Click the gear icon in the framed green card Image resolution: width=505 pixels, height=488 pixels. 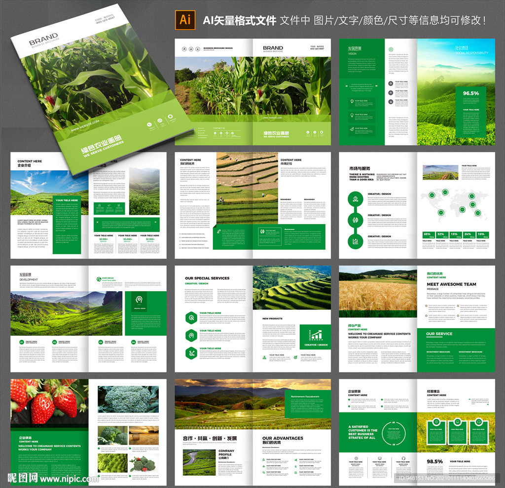[436, 421]
